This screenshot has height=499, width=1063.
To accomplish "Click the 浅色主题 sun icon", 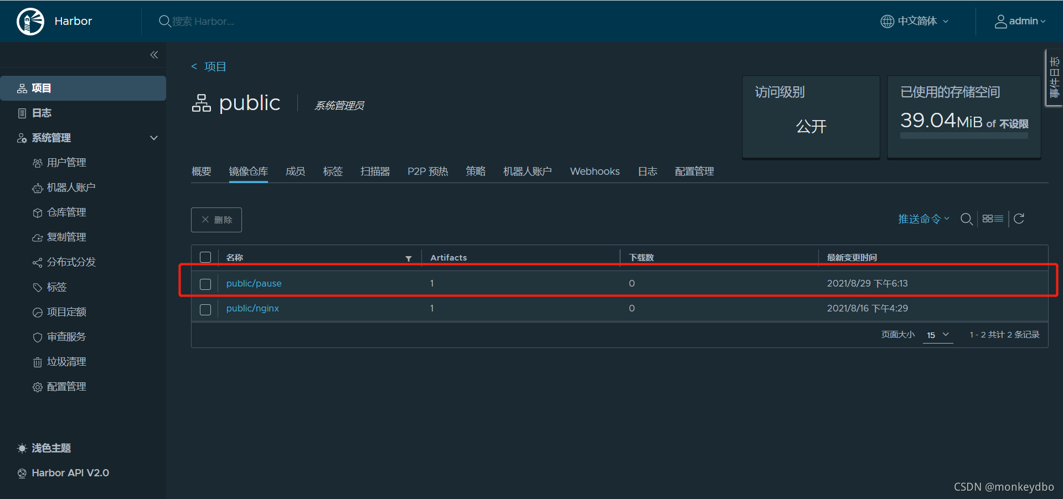I will 22,448.
